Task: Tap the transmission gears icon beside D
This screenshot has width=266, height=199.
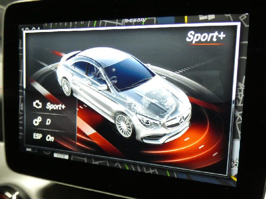Action: point(37,121)
